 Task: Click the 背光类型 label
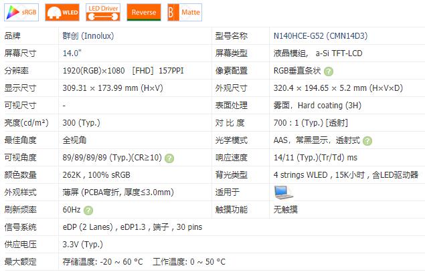[x=231, y=175]
